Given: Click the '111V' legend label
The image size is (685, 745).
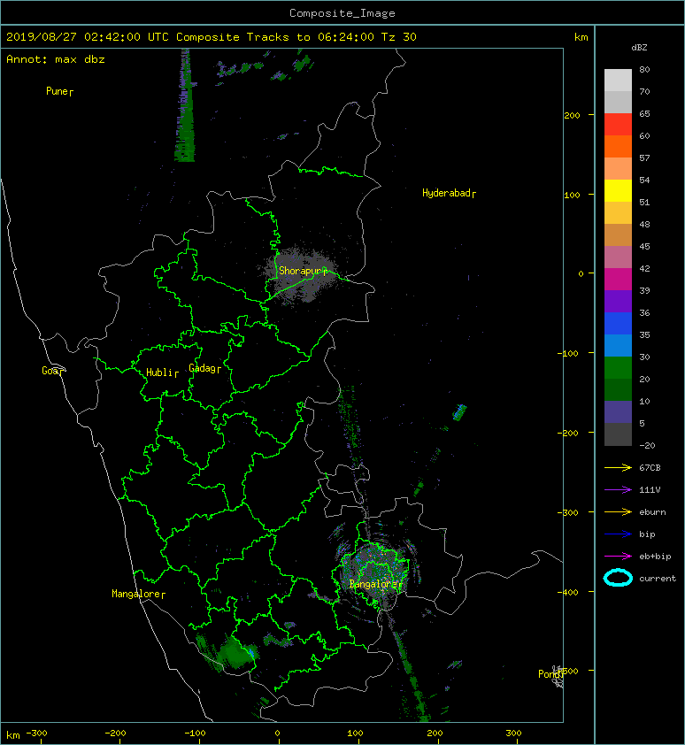Looking at the screenshot, I should pyautogui.click(x=650, y=490).
